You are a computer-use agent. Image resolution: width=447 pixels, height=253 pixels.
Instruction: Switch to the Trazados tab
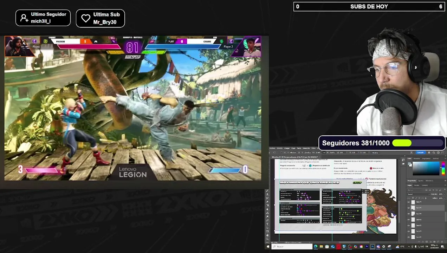[425, 185]
